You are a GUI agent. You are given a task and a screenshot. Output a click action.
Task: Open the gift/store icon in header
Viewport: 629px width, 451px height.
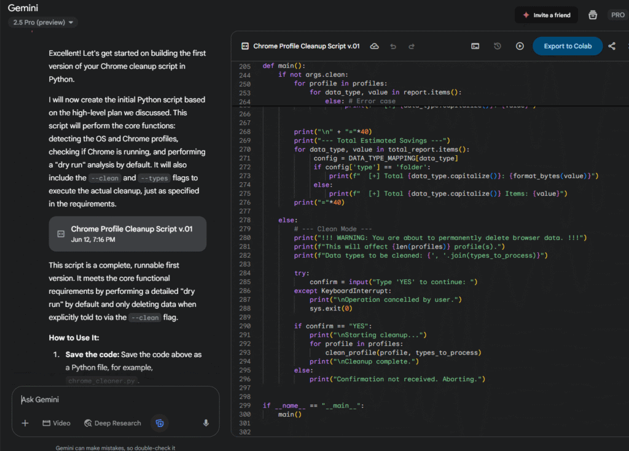593,15
